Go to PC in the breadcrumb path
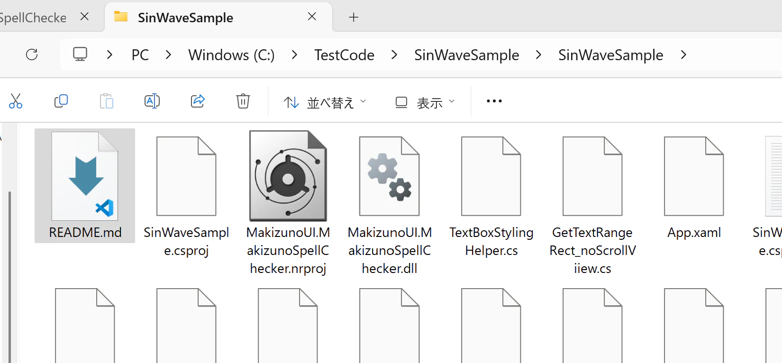This screenshot has width=782, height=363. [140, 55]
